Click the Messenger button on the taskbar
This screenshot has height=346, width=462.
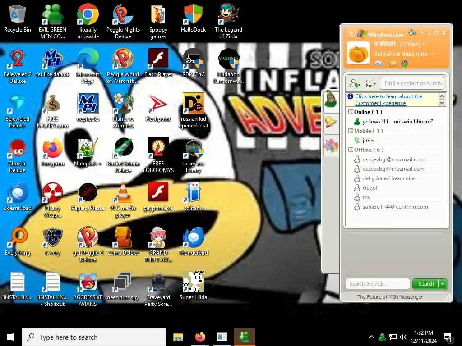[x=244, y=337]
